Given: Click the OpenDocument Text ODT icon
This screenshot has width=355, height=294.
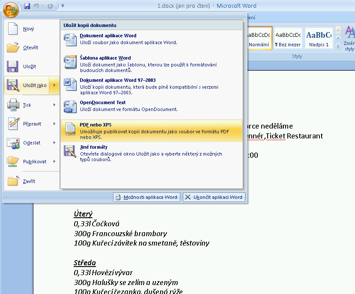Looking at the screenshot, I should click(70, 107).
